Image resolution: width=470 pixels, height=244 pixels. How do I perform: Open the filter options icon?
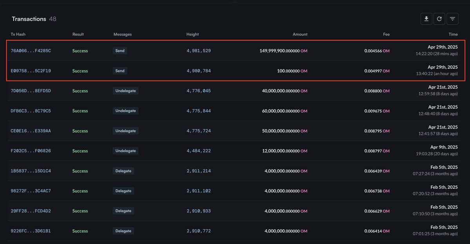point(452,18)
